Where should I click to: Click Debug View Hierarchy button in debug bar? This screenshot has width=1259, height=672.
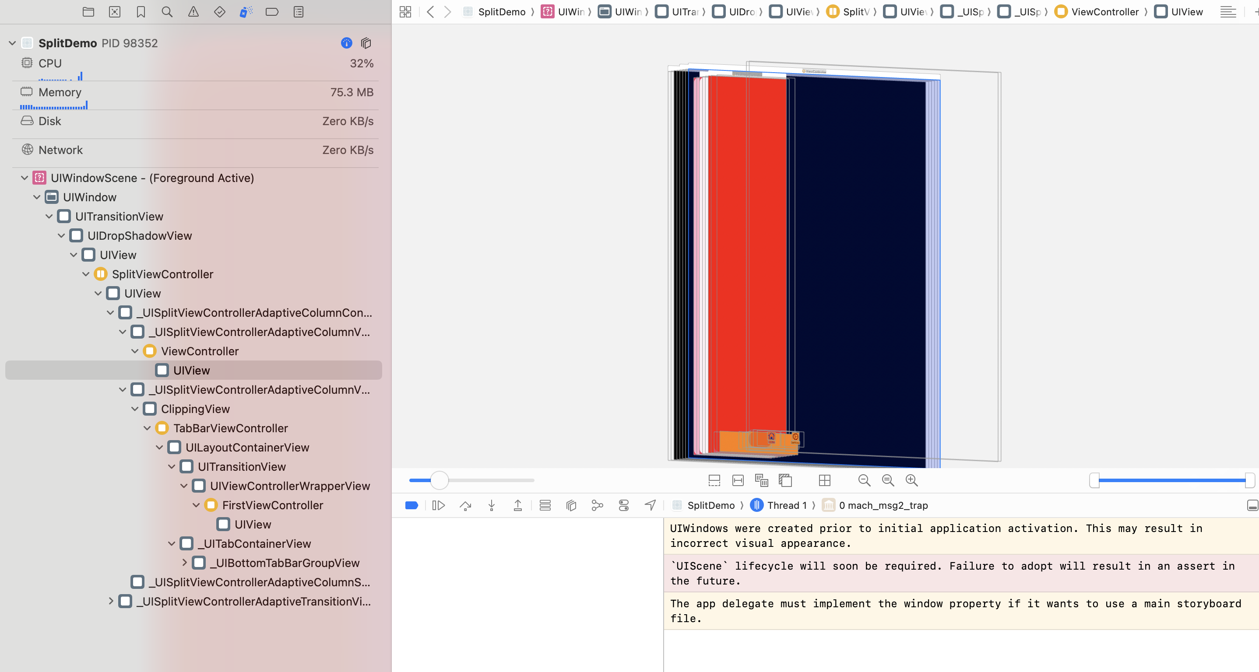tap(571, 505)
